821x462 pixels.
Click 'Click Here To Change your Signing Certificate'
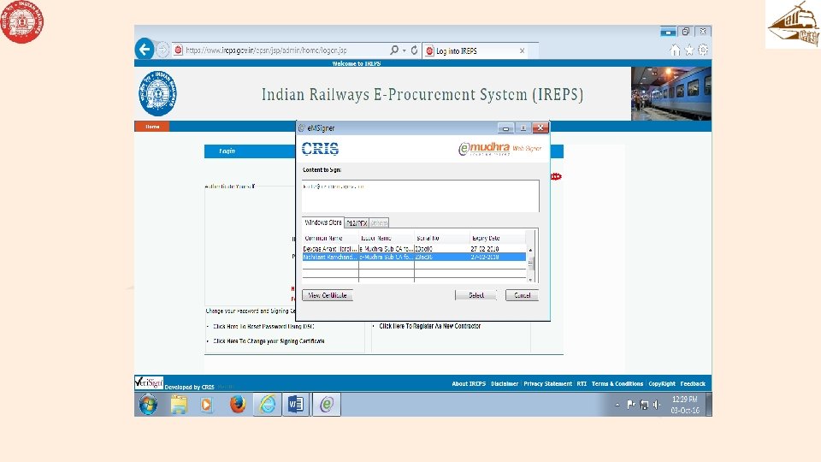pos(269,341)
